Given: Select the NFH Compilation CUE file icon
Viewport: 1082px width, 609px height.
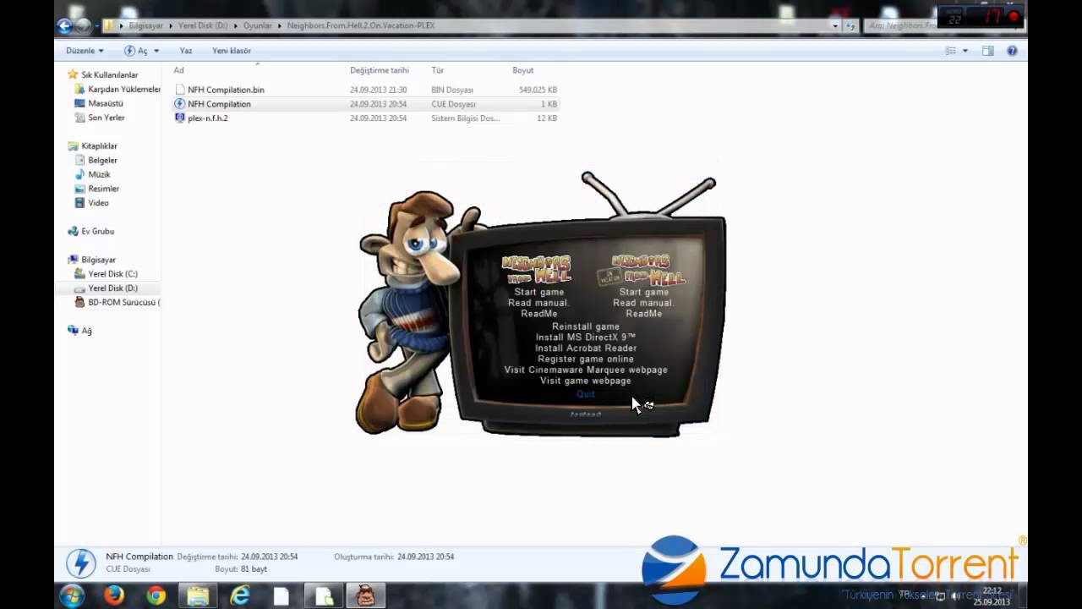Looking at the screenshot, I should pyautogui.click(x=179, y=103).
